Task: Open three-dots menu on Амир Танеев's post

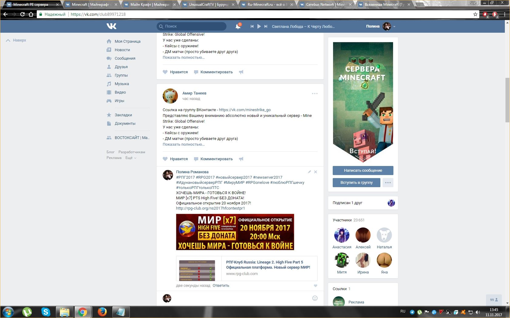Action: [314, 94]
